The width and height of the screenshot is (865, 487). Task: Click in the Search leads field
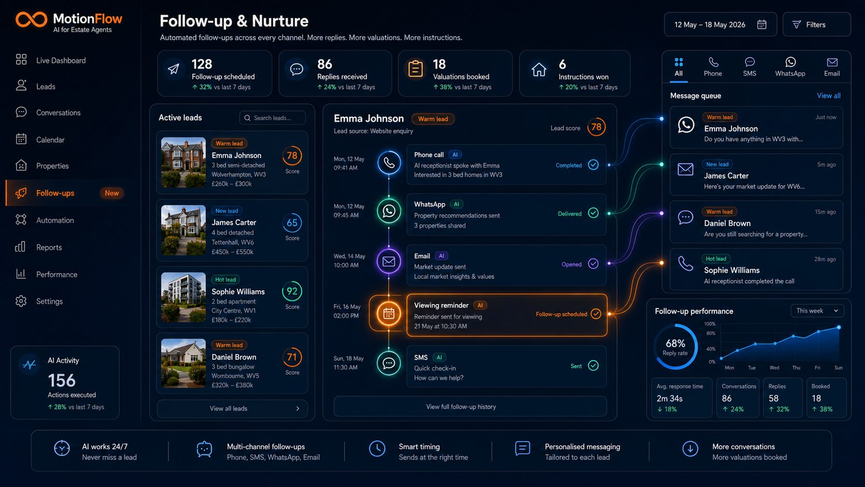[x=272, y=118]
